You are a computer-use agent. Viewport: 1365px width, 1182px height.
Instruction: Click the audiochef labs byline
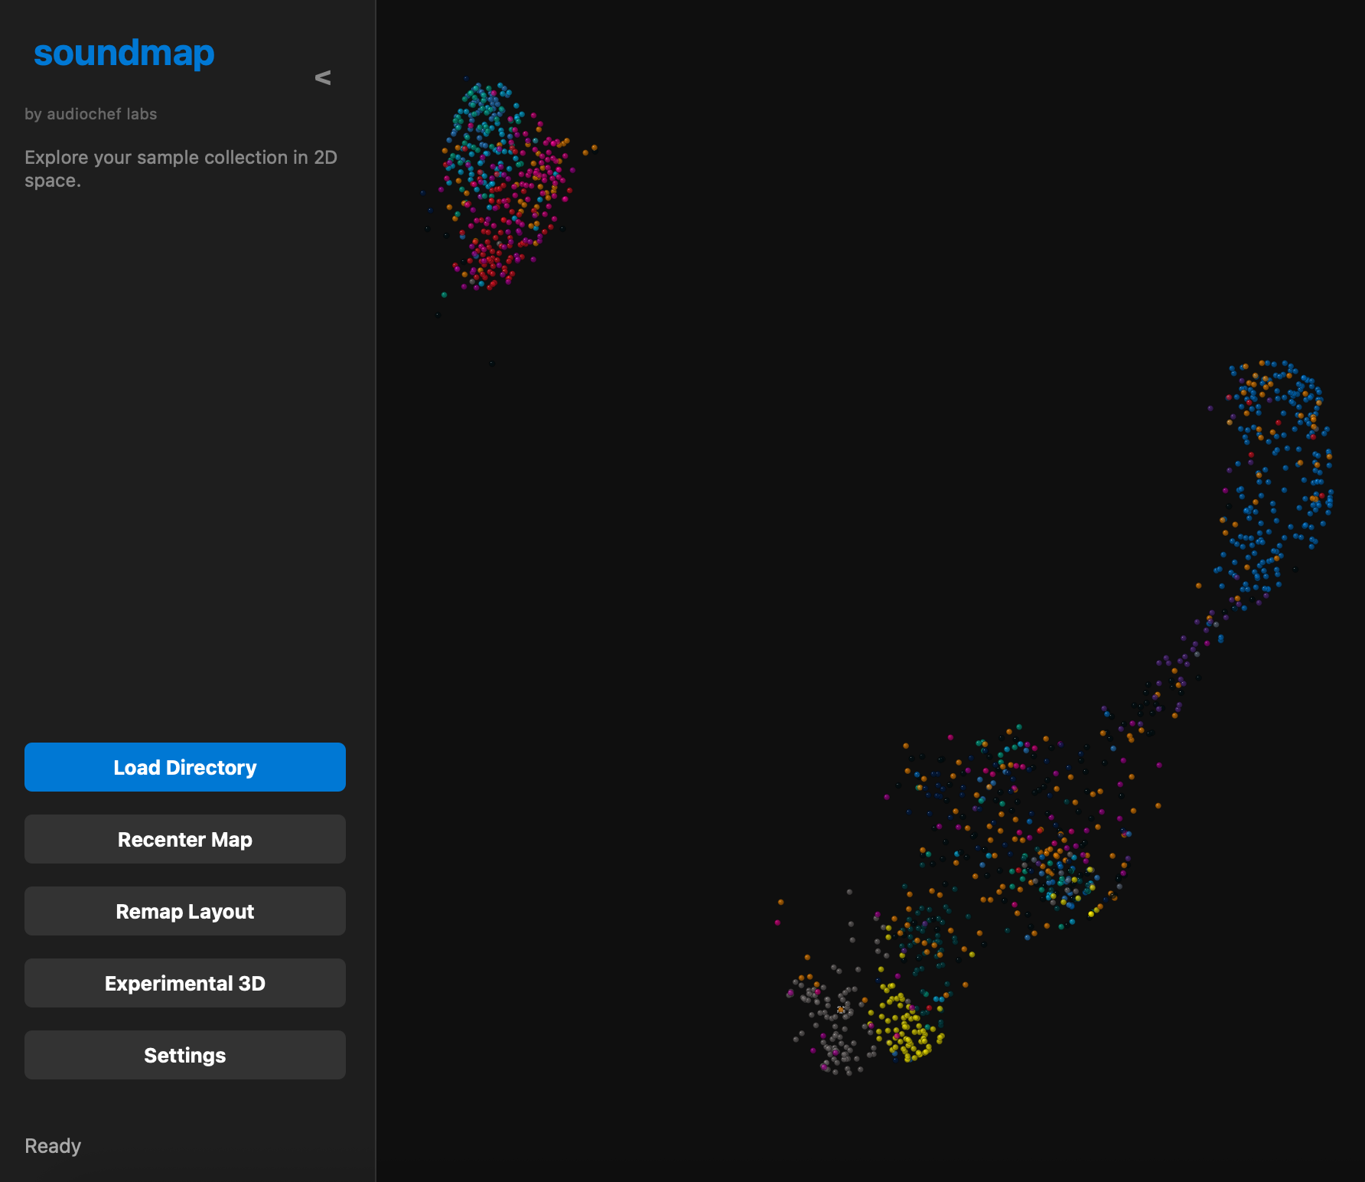tap(92, 113)
